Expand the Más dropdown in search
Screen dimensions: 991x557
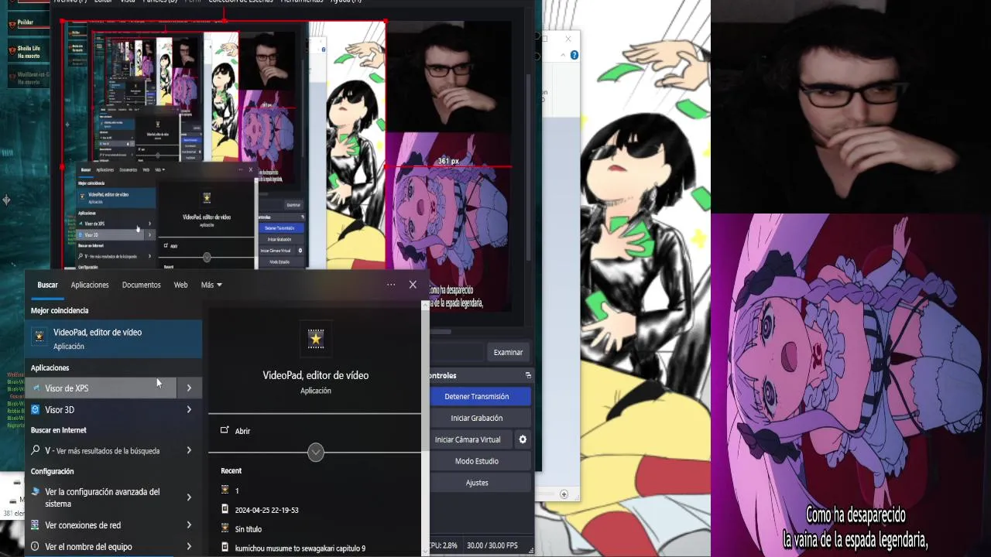coord(211,285)
